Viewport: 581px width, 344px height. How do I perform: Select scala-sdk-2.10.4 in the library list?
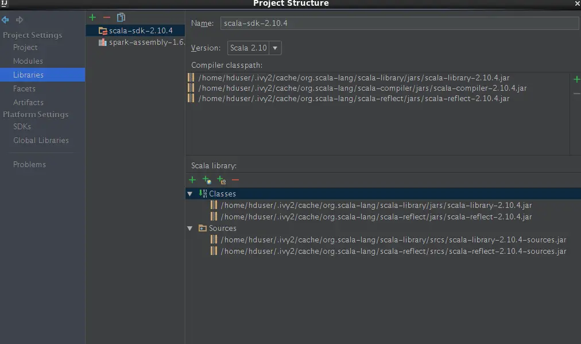(135, 30)
